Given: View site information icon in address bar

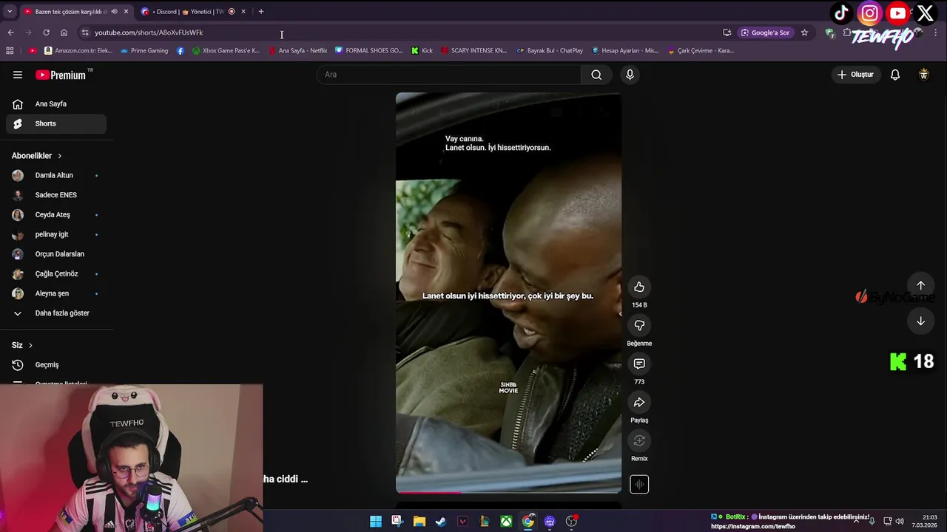Looking at the screenshot, I should (x=85, y=33).
